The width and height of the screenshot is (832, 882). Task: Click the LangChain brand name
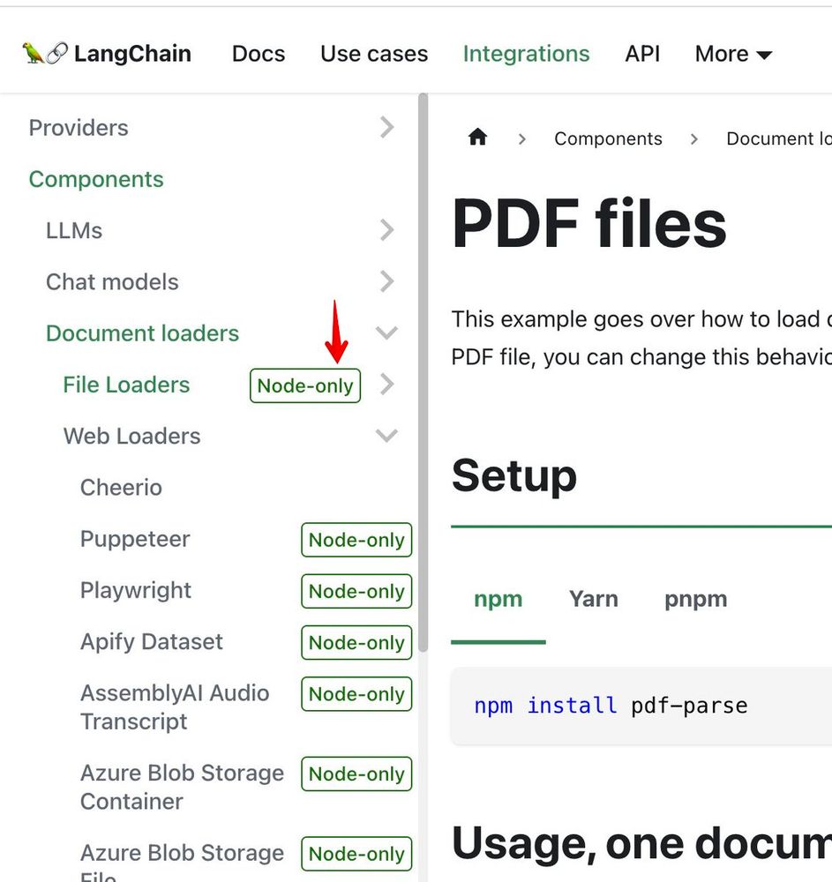132,54
